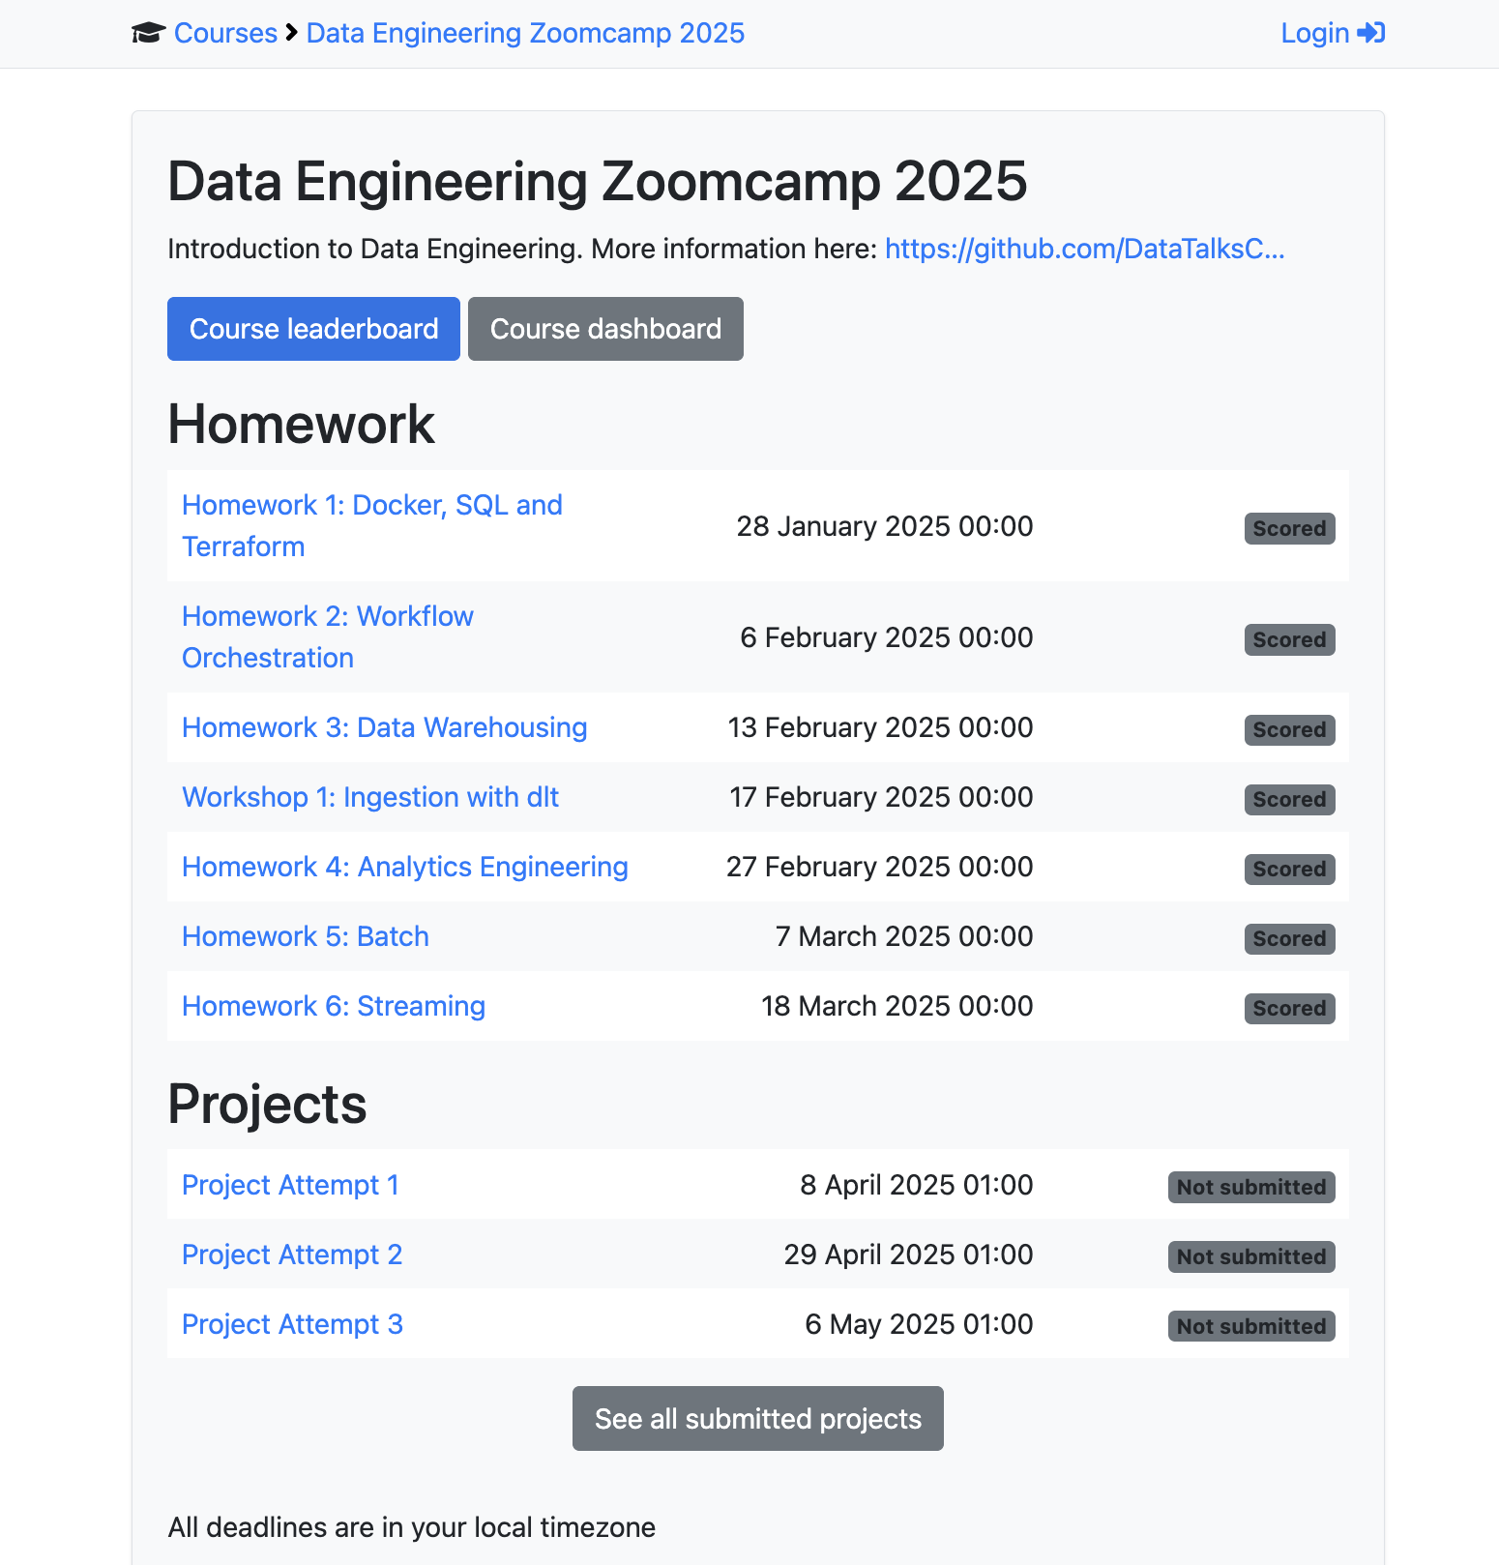Click the graduation cap icon in breadcrumb

[147, 33]
